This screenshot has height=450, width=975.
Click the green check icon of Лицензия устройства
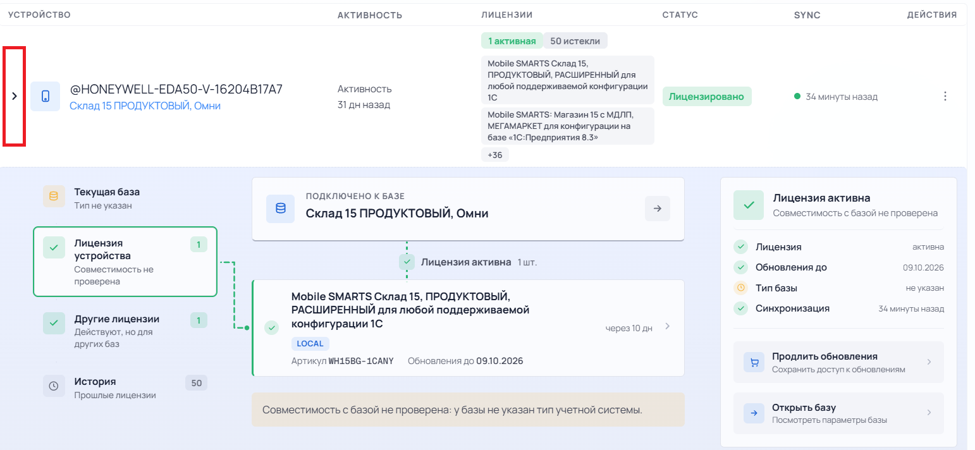coord(54,248)
